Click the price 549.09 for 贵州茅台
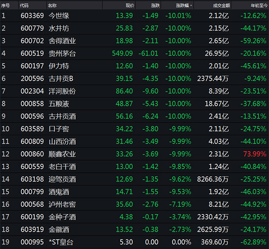269x249 pixels. point(122,53)
